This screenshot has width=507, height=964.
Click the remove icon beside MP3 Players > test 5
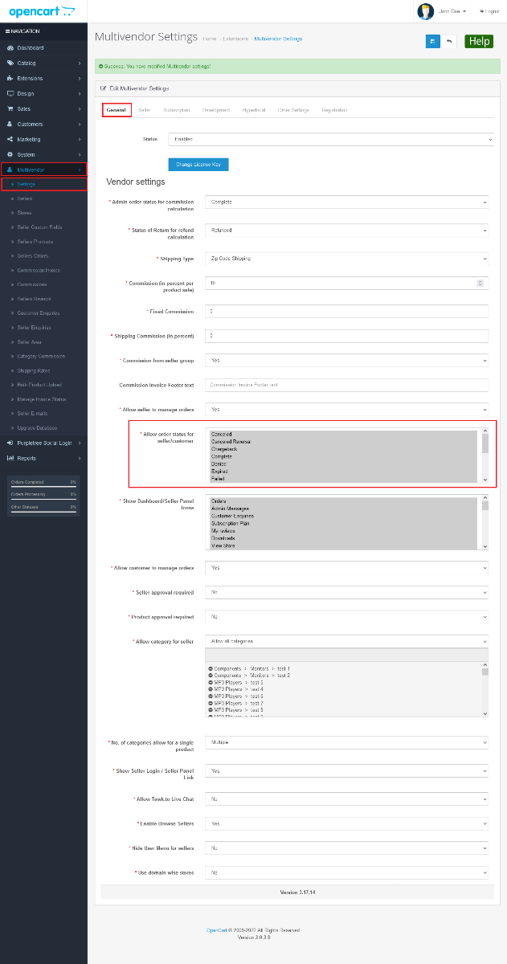211,683
